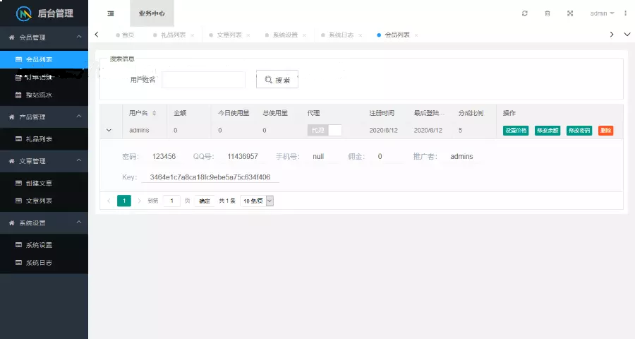Image resolution: width=635 pixels, height=339 pixels.
Task: Collapse the 系统设置 sidebar group
Action: 44,222
